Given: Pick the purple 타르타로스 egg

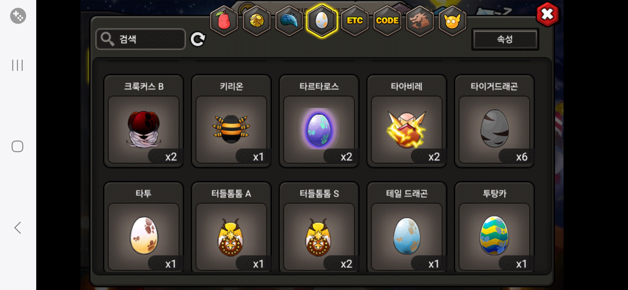Looking at the screenshot, I should coord(319,121).
